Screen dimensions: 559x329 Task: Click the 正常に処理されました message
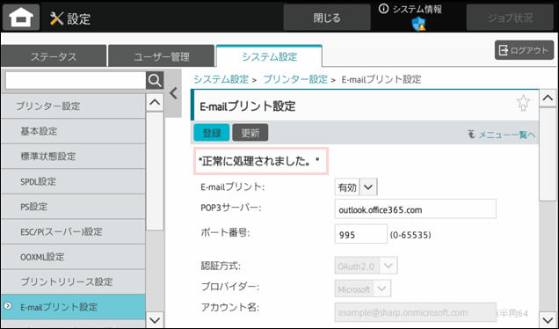click(260, 161)
